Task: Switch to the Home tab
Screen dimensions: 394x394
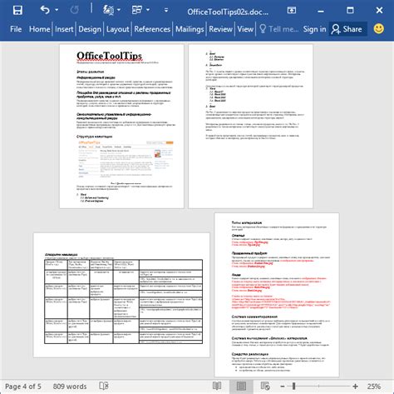Action: 40,29
